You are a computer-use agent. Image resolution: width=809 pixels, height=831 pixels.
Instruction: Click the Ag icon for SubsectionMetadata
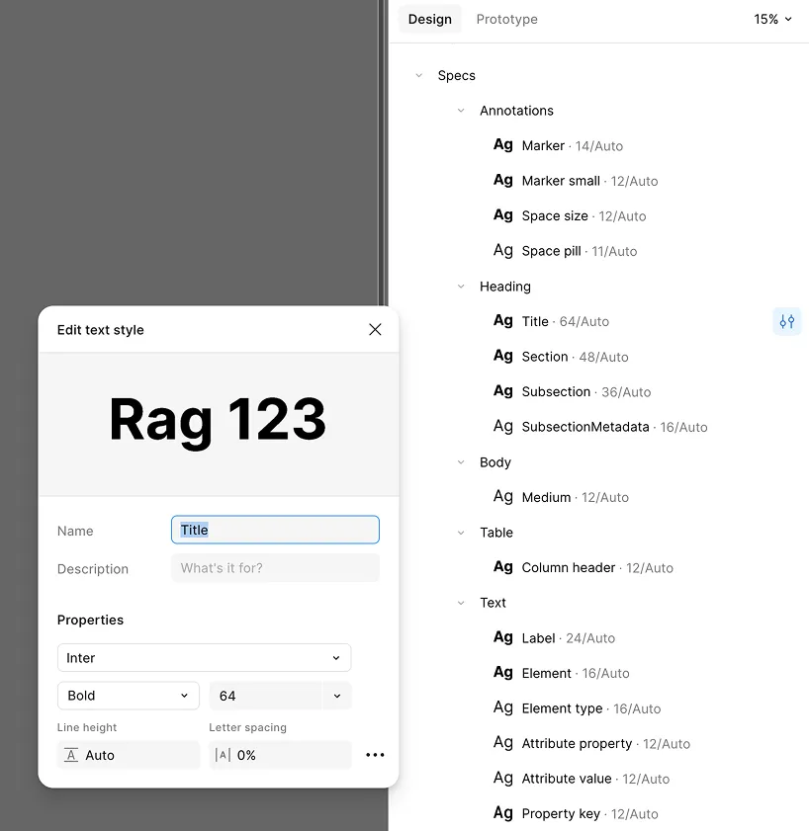tap(503, 426)
